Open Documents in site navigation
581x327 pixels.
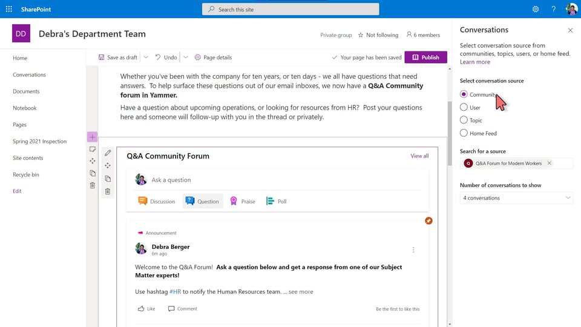click(x=26, y=91)
